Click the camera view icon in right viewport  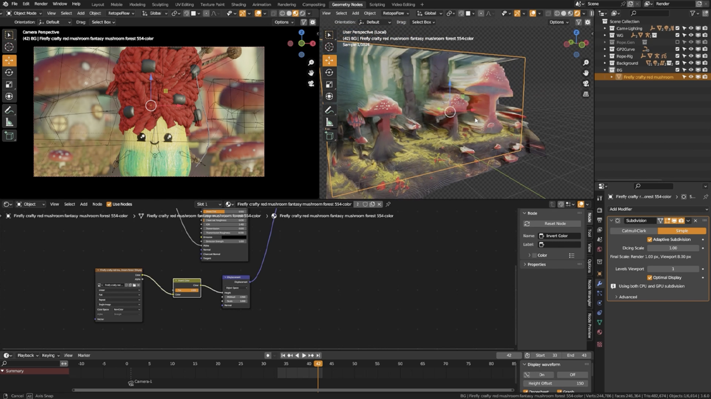(x=585, y=84)
